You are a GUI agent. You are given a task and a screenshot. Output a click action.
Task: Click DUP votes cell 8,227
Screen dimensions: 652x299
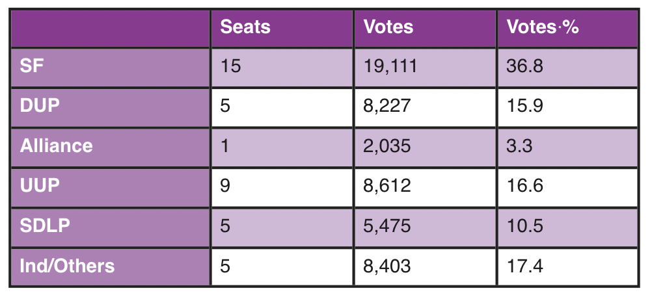pyautogui.click(x=387, y=105)
